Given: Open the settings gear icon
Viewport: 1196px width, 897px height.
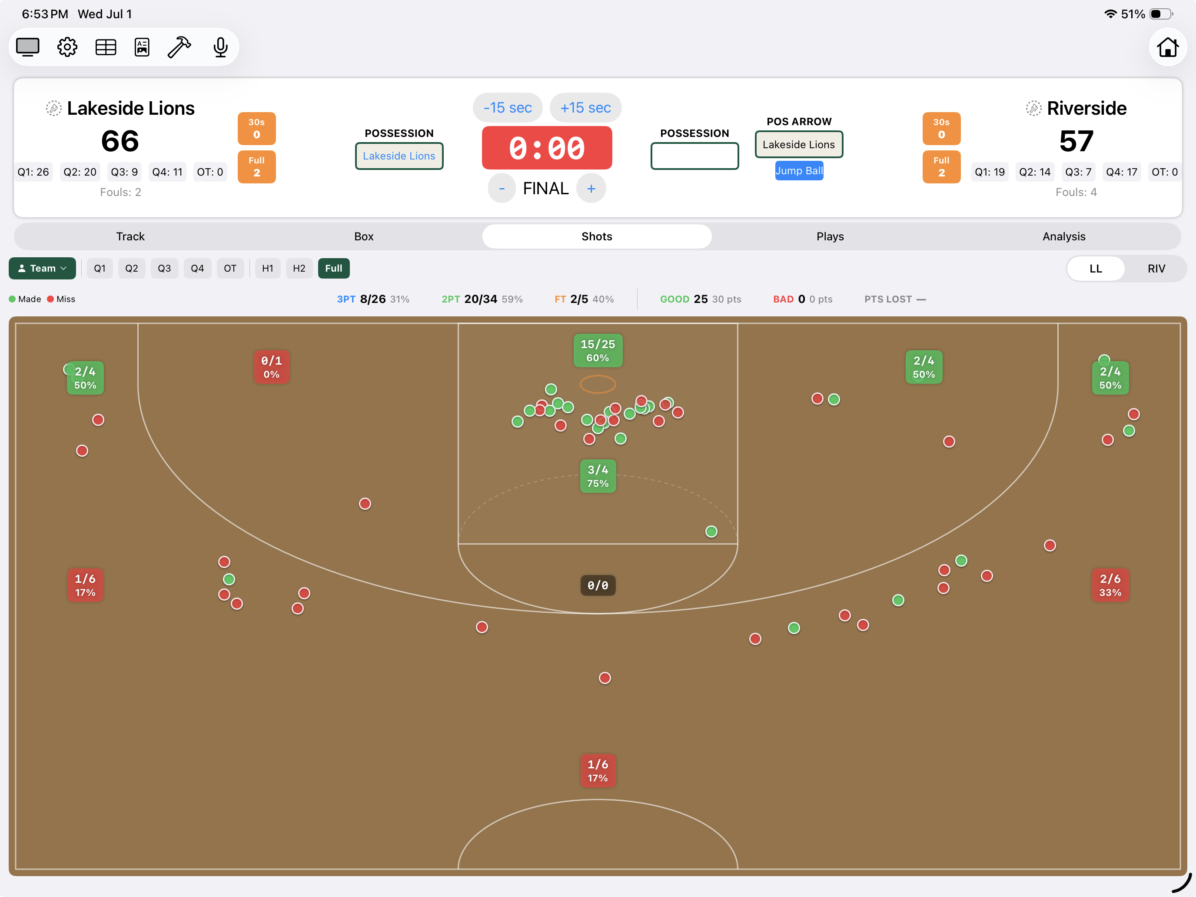Looking at the screenshot, I should (x=67, y=47).
